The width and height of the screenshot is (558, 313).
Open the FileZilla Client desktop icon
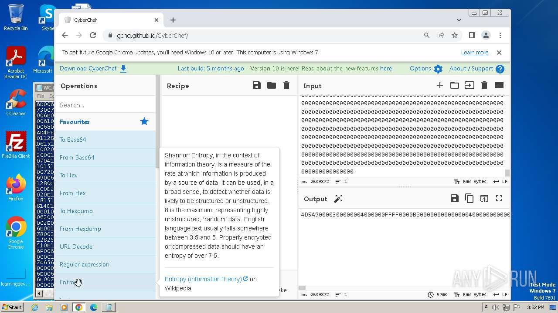[x=16, y=145]
